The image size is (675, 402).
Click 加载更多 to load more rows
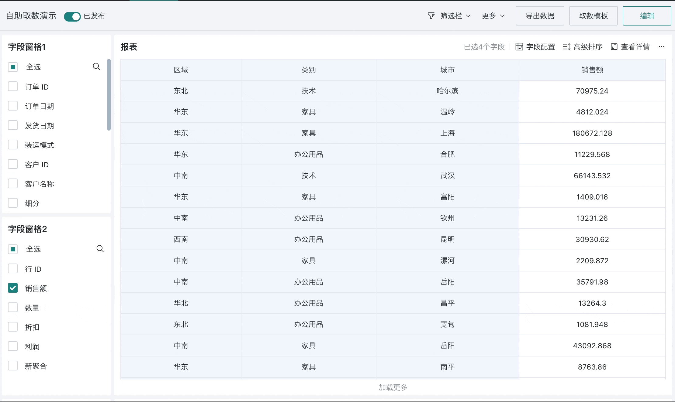pos(393,387)
